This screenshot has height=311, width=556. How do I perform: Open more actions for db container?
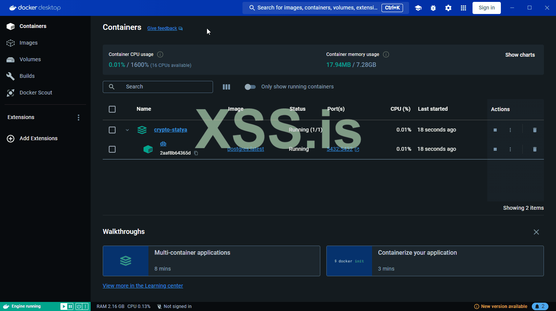[510, 149]
